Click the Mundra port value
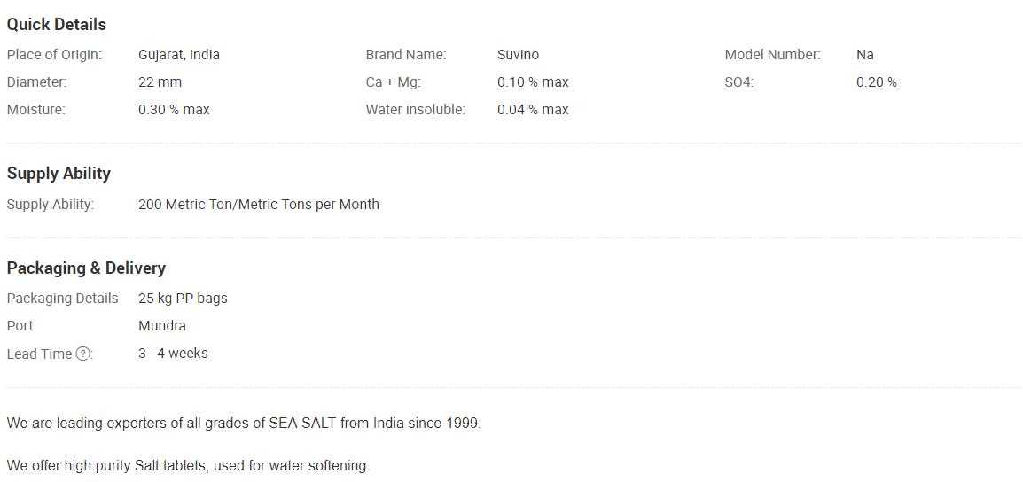1023x482 pixels. (162, 326)
